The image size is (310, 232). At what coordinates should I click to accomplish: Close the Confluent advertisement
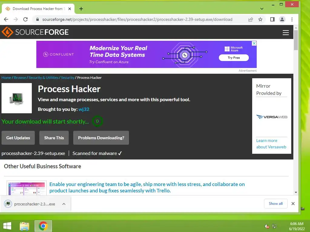click(x=254, y=43)
